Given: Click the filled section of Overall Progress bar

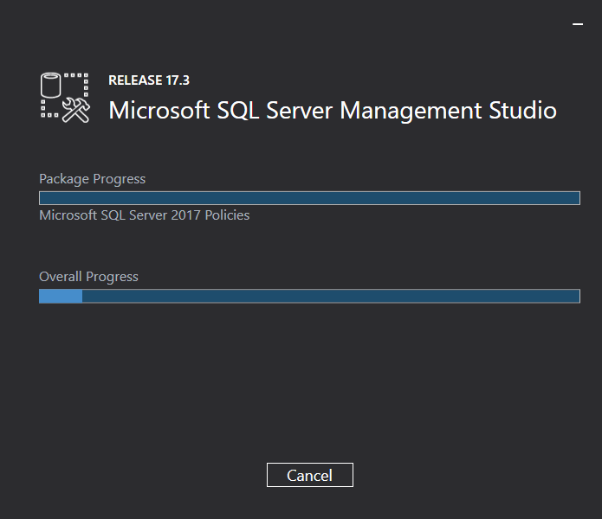Looking at the screenshot, I should coord(61,296).
